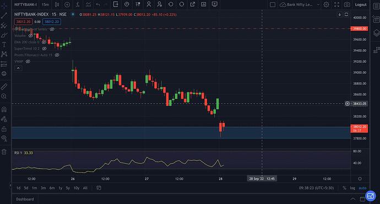Select the 5d time range
Viewport: 380px width, 204px height.
pyautogui.click(x=26, y=188)
